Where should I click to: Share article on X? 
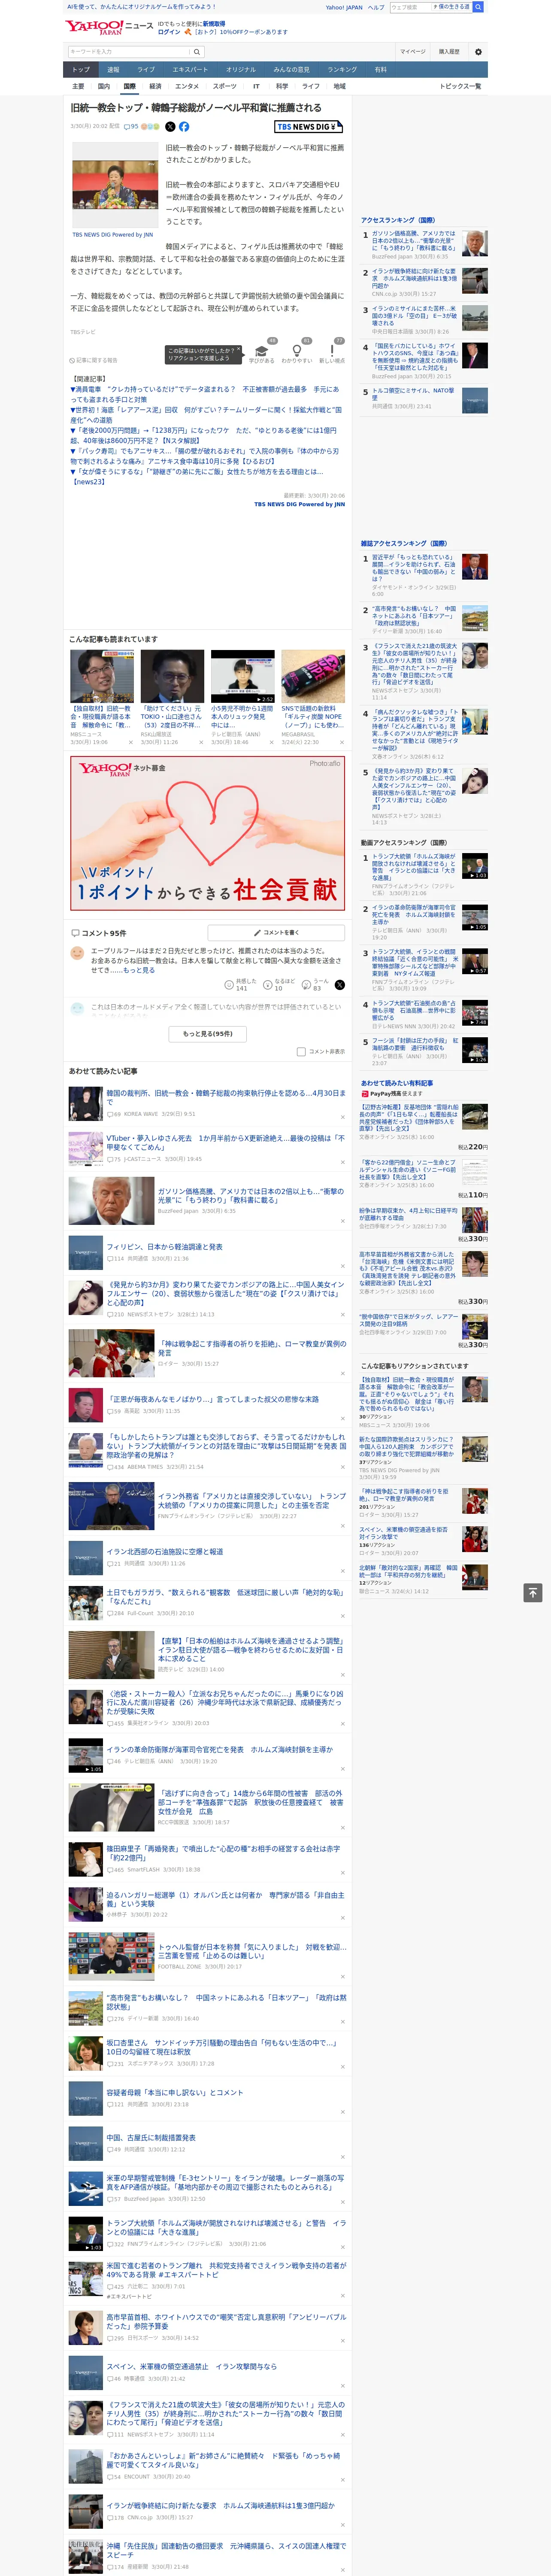point(170,127)
